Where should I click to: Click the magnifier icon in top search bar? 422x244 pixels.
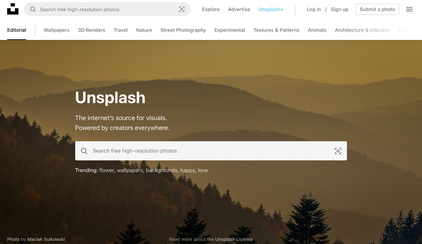pyautogui.click(x=33, y=9)
